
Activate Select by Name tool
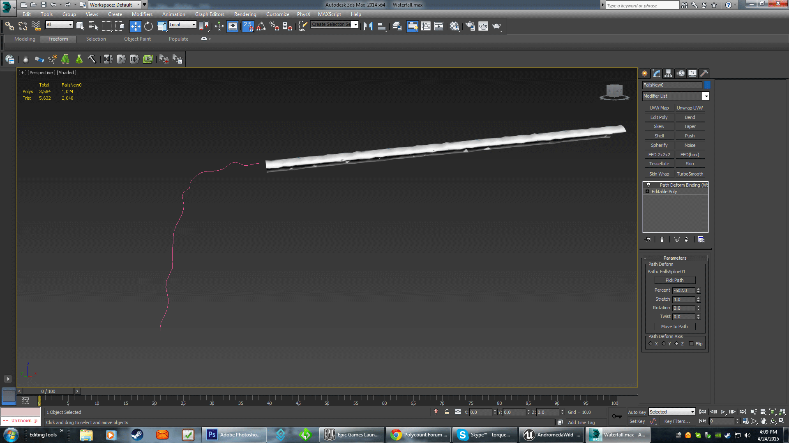93,26
